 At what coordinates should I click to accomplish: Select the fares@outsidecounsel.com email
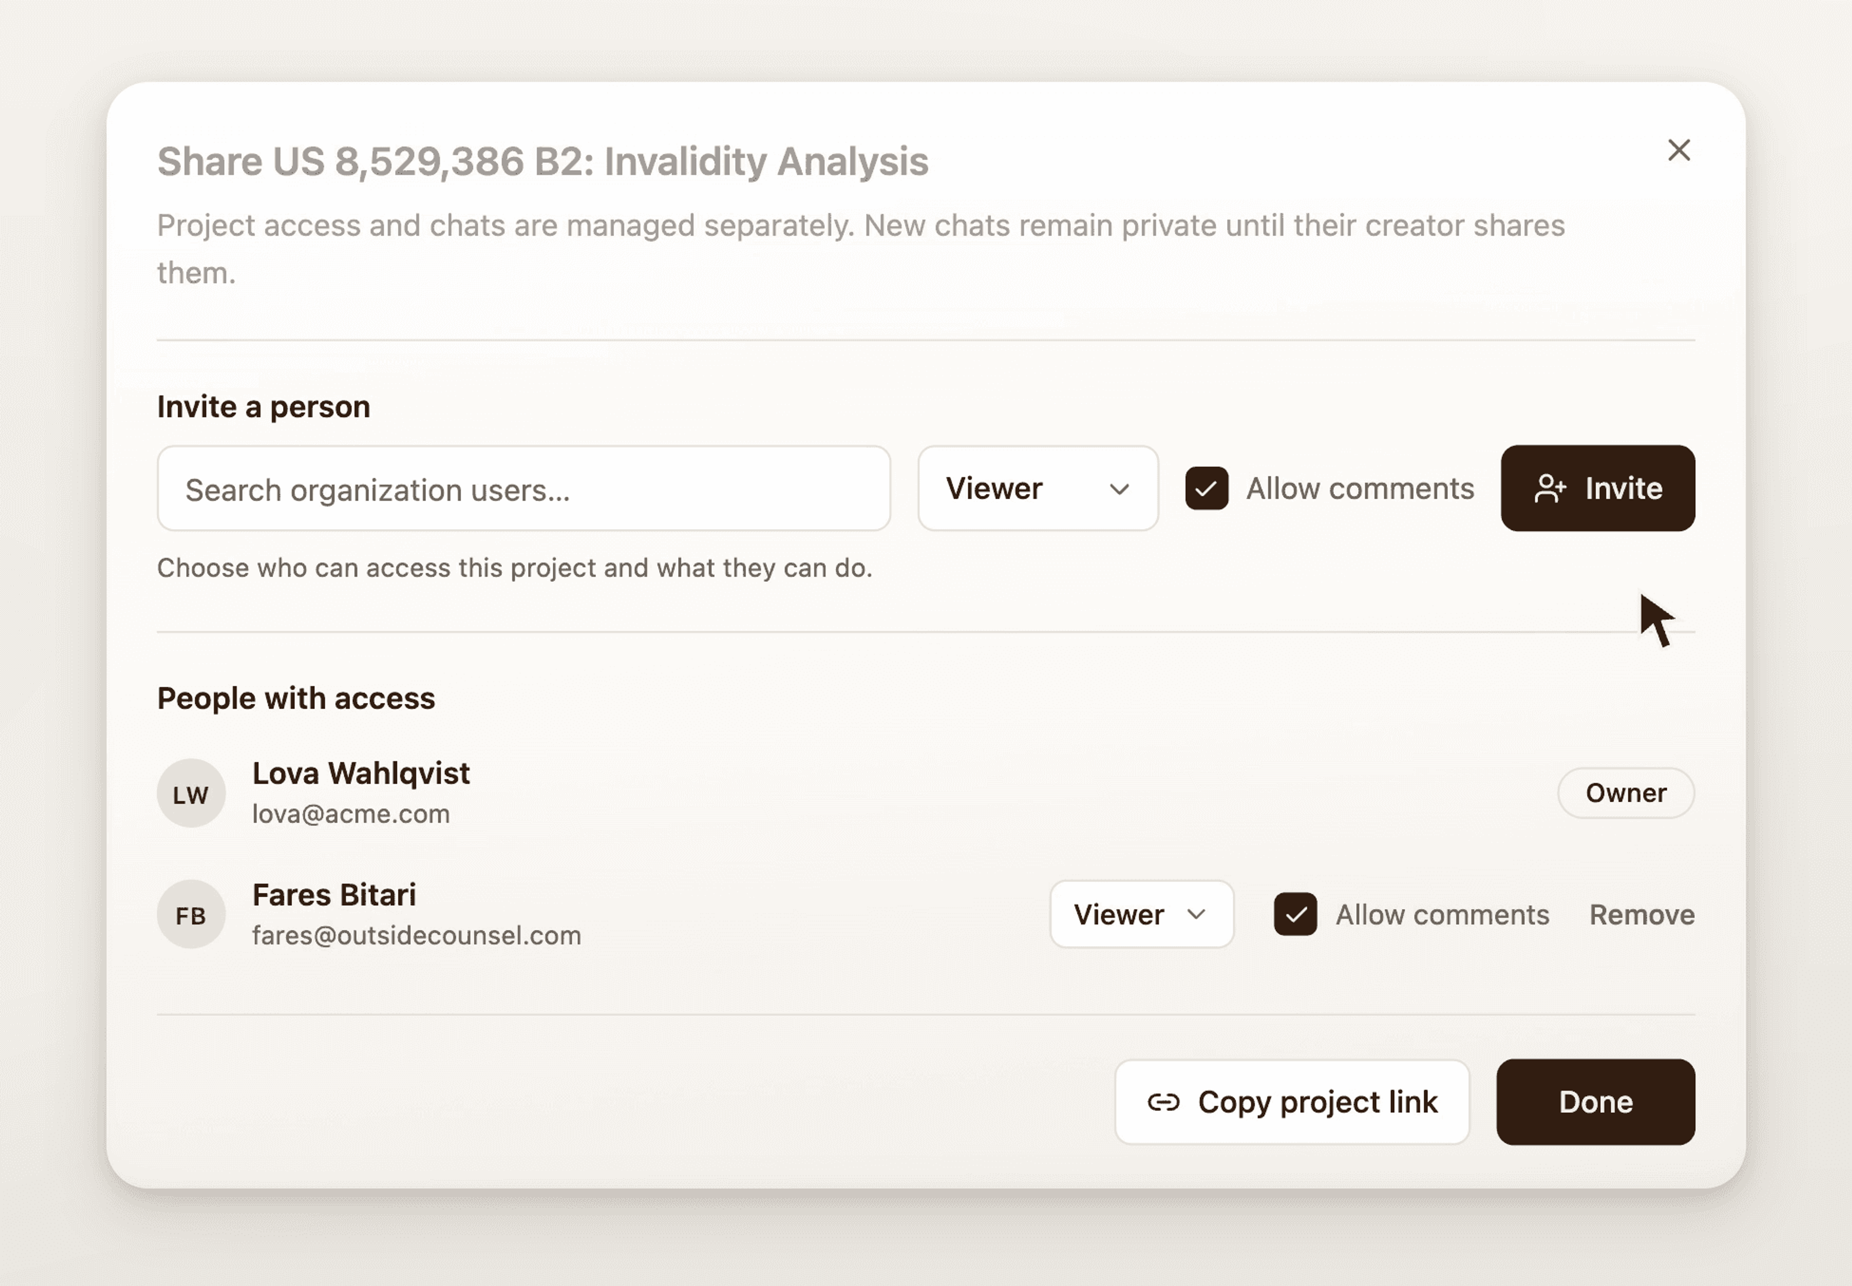pyautogui.click(x=417, y=935)
